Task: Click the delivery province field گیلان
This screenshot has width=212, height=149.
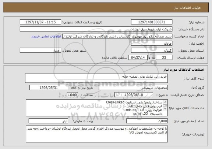Action: click(x=152, y=51)
